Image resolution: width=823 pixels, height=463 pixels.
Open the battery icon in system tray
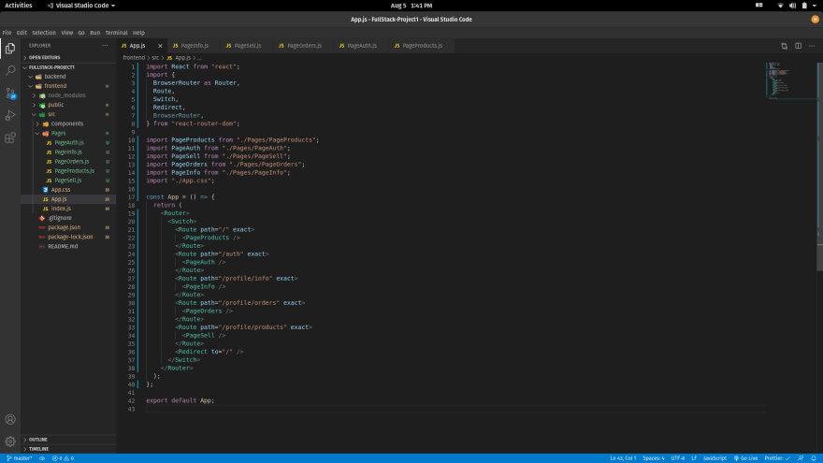(804, 6)
